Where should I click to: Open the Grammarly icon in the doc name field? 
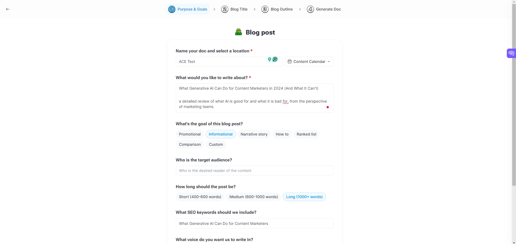coord(275,59)
